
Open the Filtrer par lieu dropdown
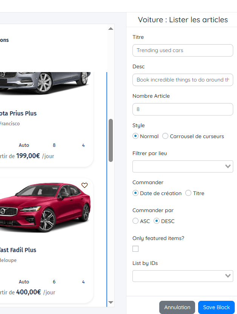click(x=183, y=166)
